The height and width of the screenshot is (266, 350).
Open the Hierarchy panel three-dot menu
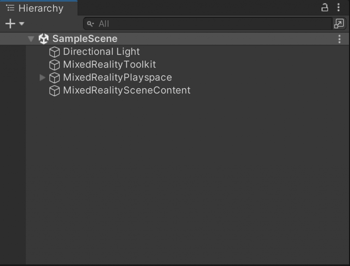click(339, 8)
